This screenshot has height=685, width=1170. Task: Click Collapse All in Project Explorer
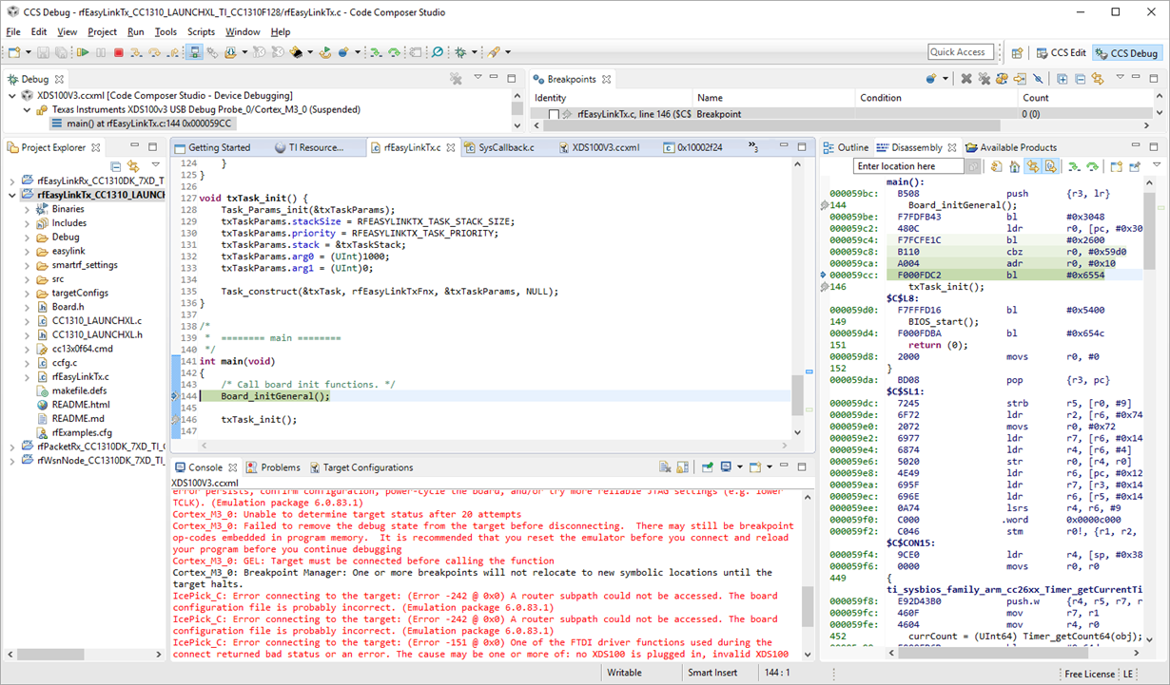tap(116, 166)
